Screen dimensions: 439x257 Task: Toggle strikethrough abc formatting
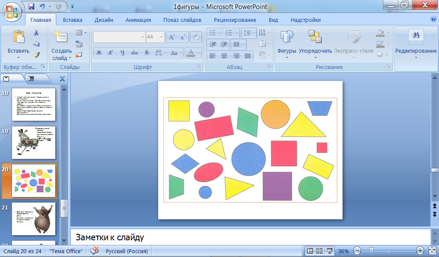(x=134, y=53)
